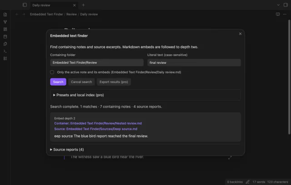This screenshot has height=185, width=291.
Task: Open Source link Deep source.md
Action: (x=96, y=129)
